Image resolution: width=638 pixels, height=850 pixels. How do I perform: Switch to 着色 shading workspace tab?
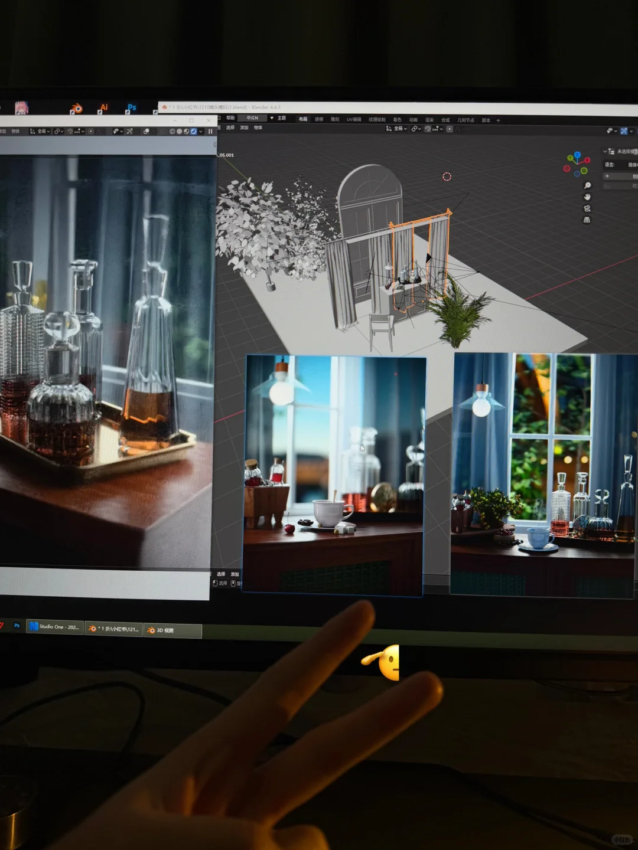[398, 119]
